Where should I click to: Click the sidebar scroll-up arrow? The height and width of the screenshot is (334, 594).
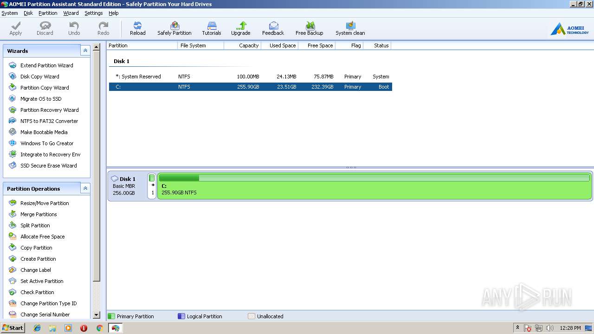[97, 47]
